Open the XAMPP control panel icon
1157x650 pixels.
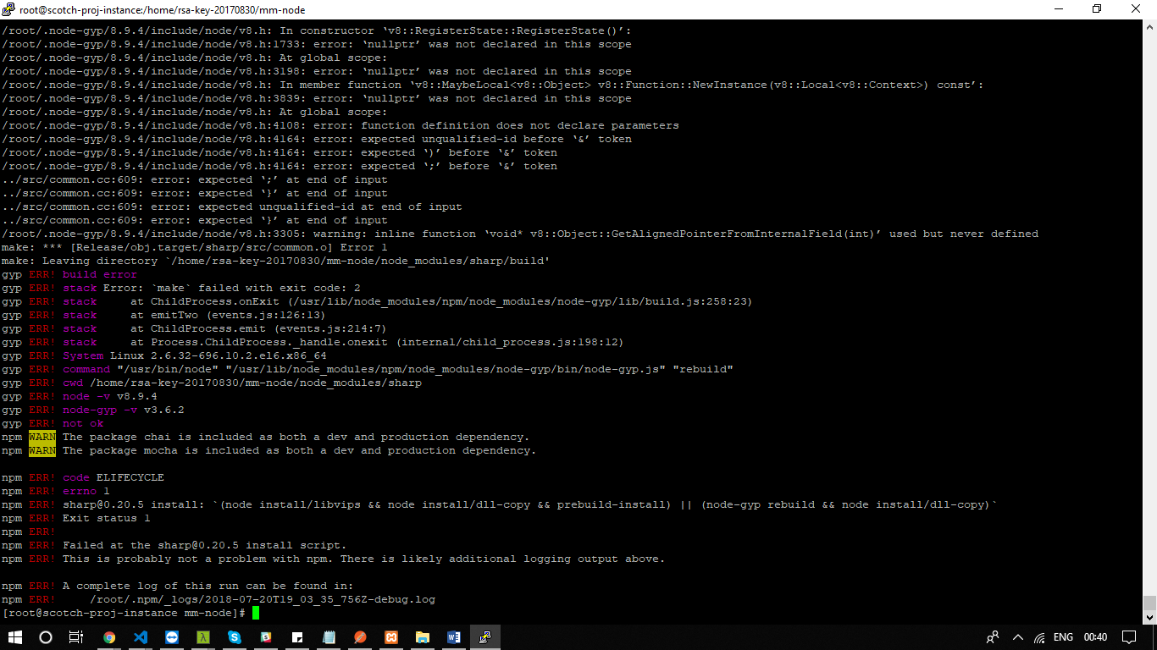click(391, 636)
